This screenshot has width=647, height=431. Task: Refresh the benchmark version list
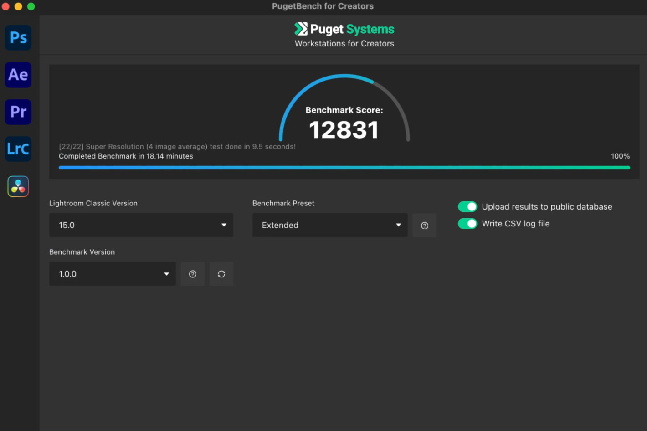[221, 274]
